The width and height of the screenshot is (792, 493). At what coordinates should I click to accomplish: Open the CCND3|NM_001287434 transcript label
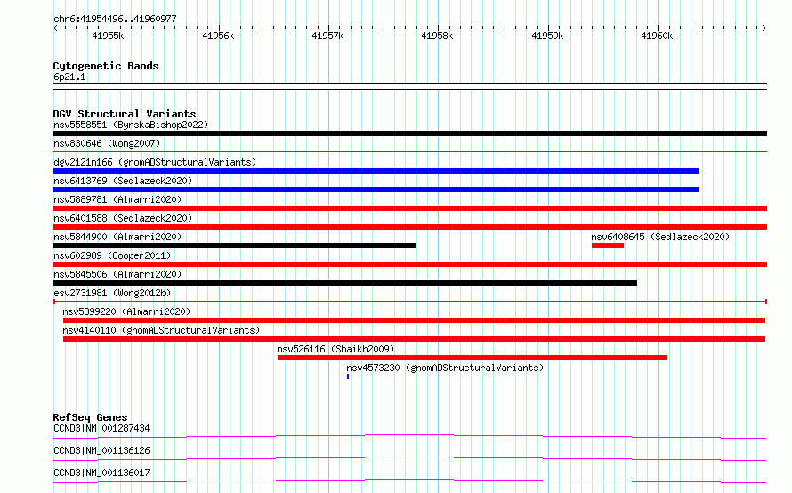pos(101,428)
